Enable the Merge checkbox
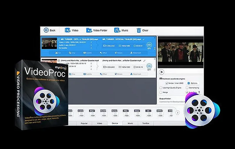The height and width of the screenshot is (149, 235). pos(161,92)
